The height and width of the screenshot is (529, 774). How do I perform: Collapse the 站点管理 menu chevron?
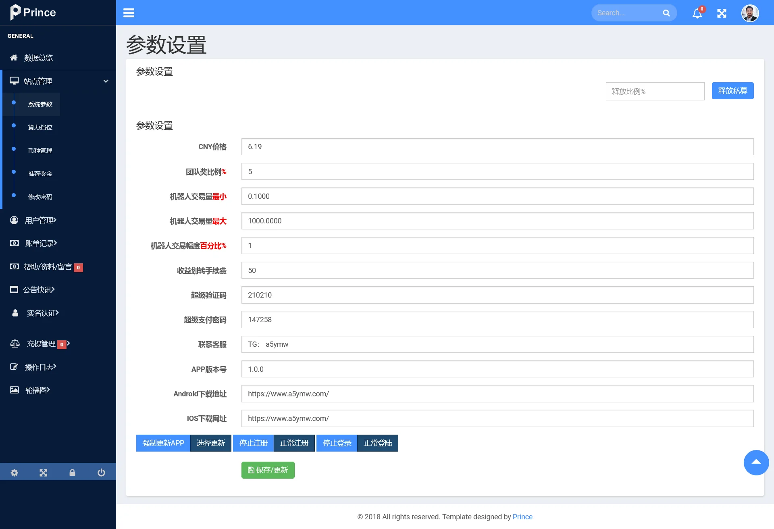coord(106,81)
